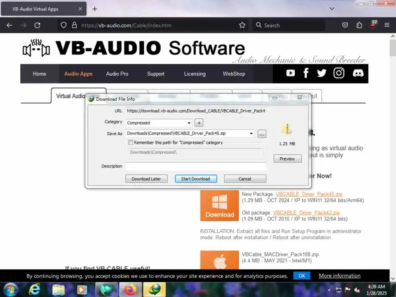This screenshot has height=297, width=396.
Task: Open the tracking protection shield icon
Action: 63,25
